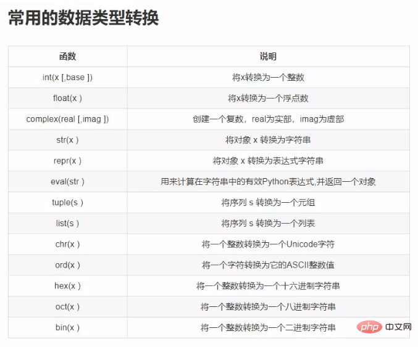
Task: Click the eval description mentioning Python表达式
Action: coord(268,181)
